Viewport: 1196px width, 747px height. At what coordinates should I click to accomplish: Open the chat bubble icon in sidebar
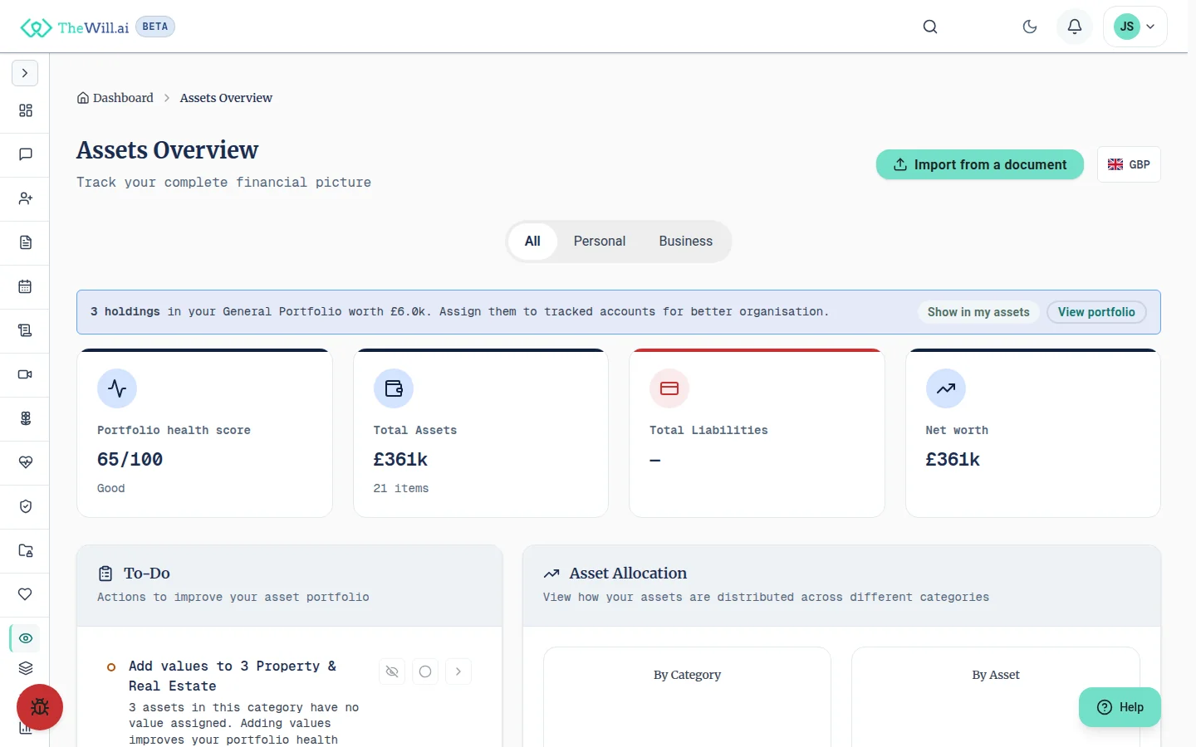coord(26,154)
